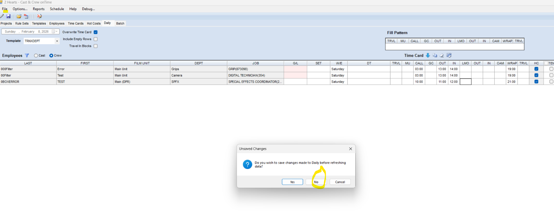The image size is (554, 218).
Task: Click the selected LMO cell in 0BOXERROR row
Action: point(465,82)
